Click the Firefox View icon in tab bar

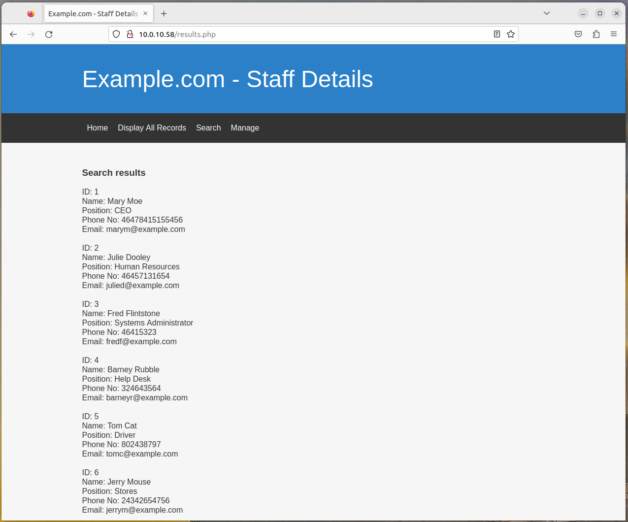point(31,14)
